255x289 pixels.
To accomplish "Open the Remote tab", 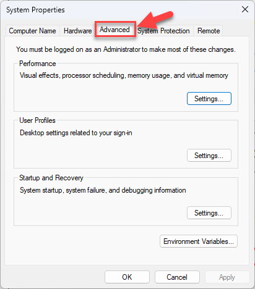I will [x=209, y=31].
